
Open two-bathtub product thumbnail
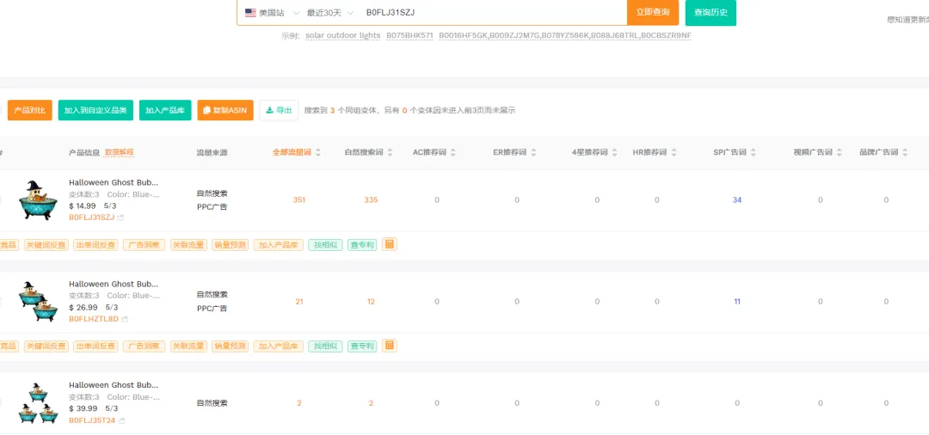pyautogui.click(x=39, y=301)
